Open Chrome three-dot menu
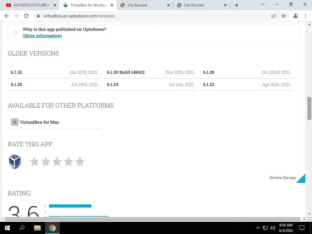 [305, 16]
